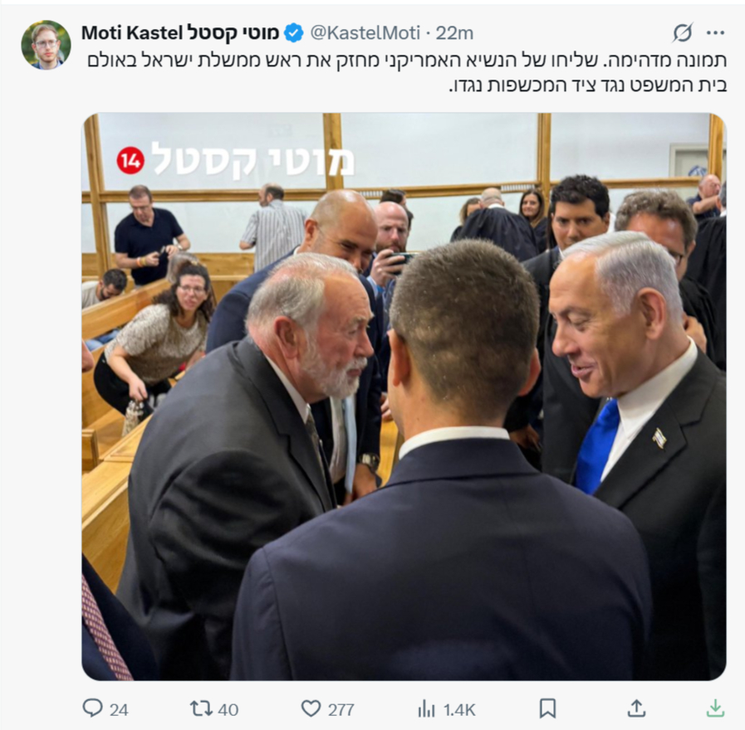Click the reply speech bubble icon

point(92,708)
